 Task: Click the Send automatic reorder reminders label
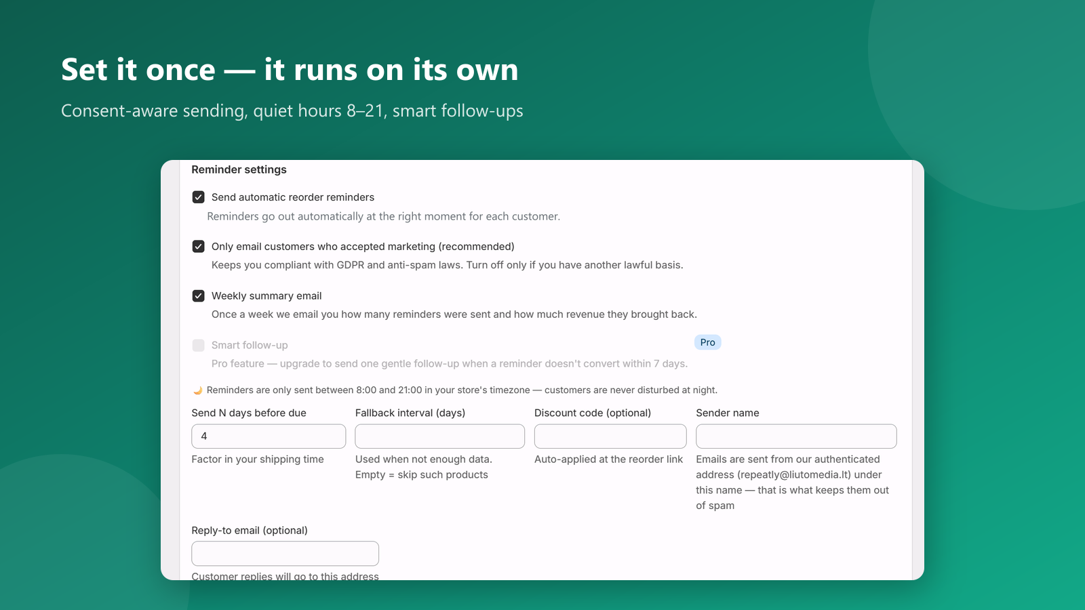(x=293, y=197)
